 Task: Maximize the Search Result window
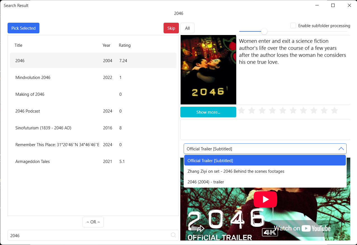pos(333,5)
